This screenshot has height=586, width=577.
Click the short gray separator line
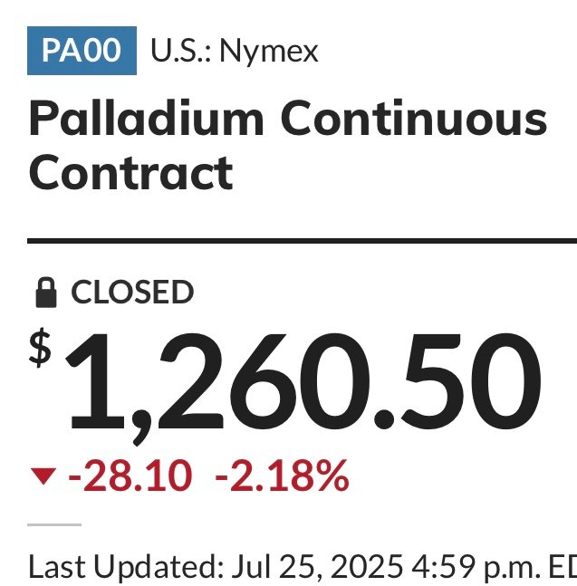pyautogui.click(x=54, y=524)
